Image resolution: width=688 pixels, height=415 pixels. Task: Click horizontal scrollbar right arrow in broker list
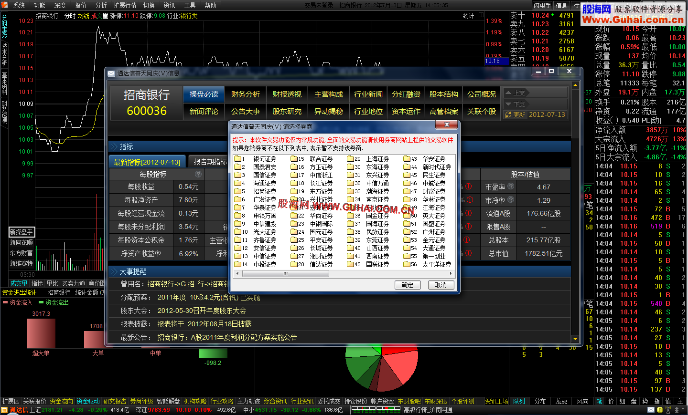[451, 273]
